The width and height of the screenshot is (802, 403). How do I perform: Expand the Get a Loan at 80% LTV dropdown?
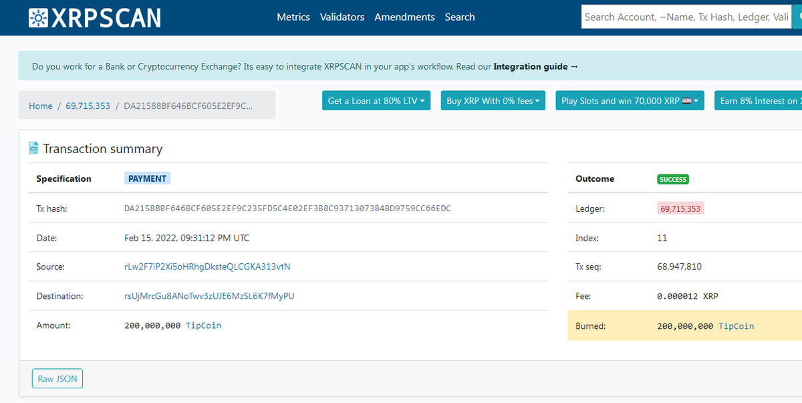pyautogui.click(x=376, y=101)
